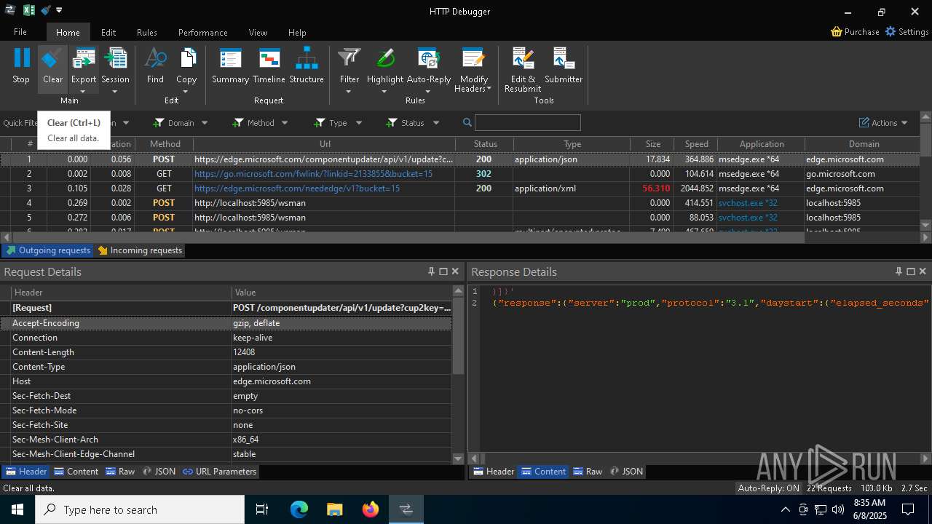Screen dimensions: 932x524
Task: Select request row 4 localhost wsman
Action: click(460, 203)
